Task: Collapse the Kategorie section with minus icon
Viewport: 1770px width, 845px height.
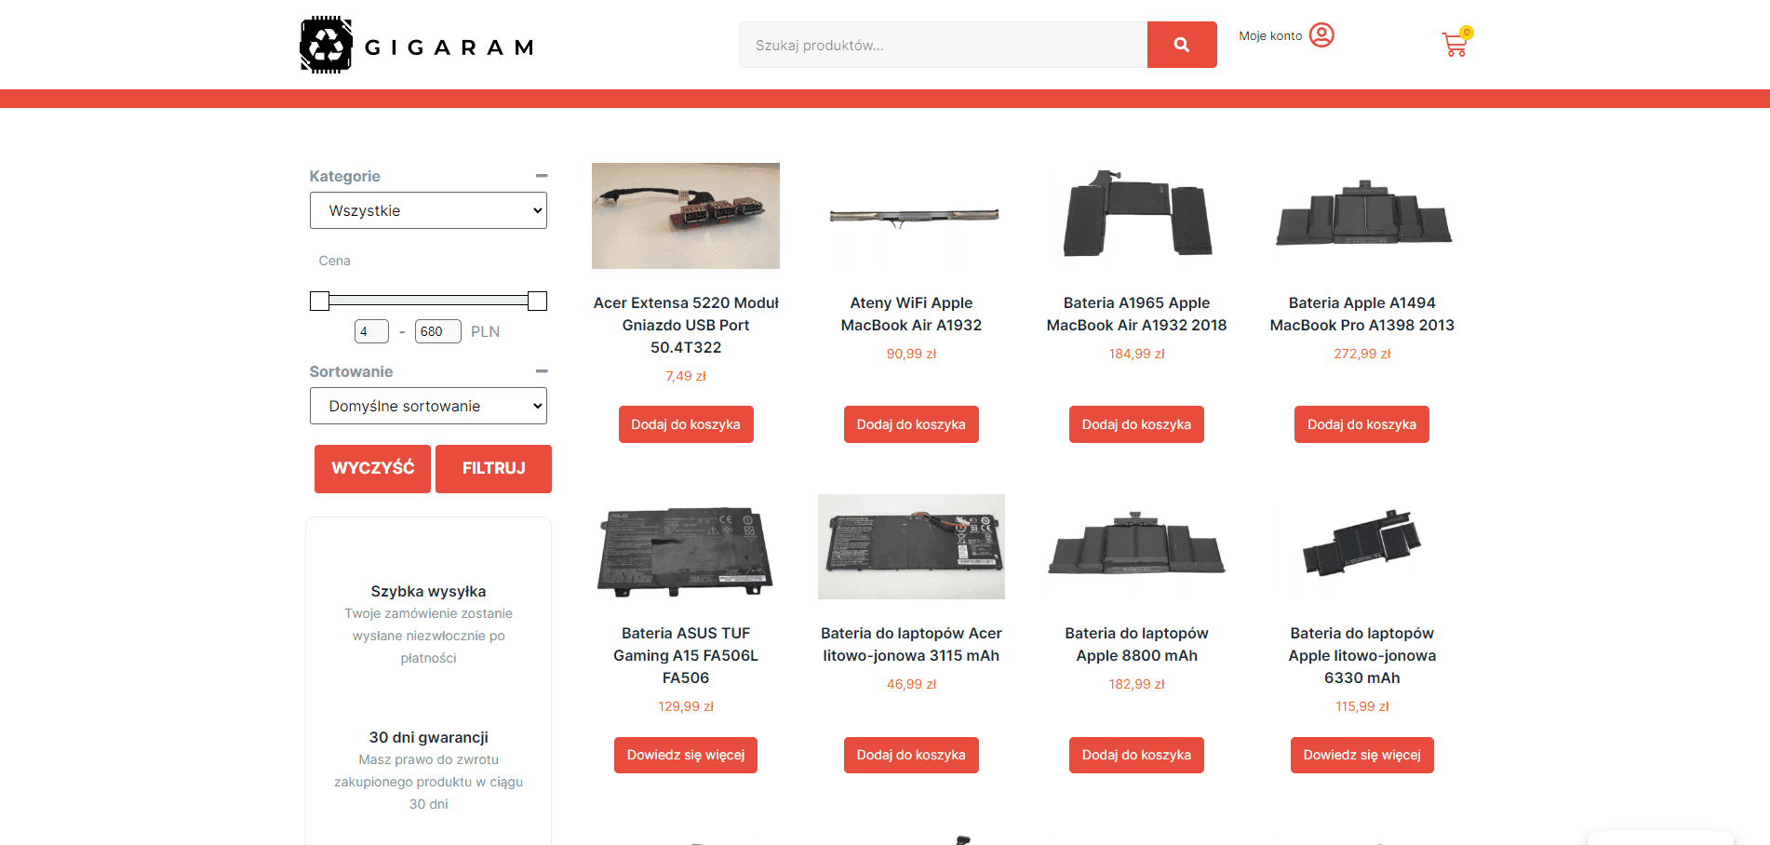Action: [542, 176]
